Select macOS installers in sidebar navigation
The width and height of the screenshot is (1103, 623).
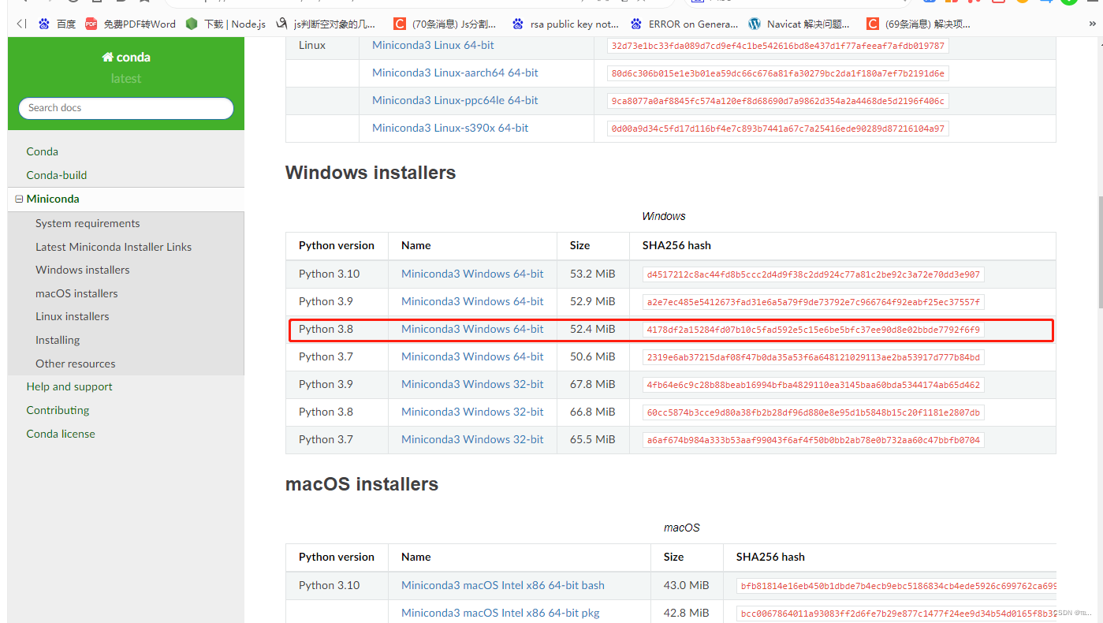click(76, 293)
